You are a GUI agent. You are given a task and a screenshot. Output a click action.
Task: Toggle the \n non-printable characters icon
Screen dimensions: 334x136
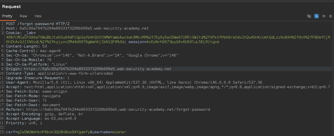324,16
